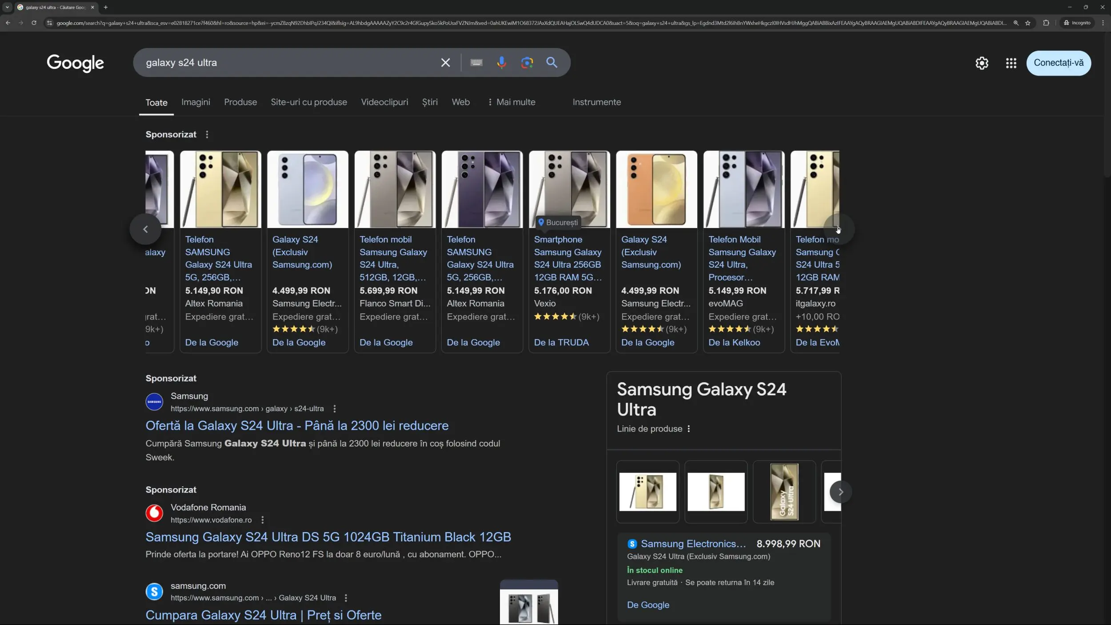Reload the page
The height and width of the screenshot is (625, 1111).
pos(34,23)
